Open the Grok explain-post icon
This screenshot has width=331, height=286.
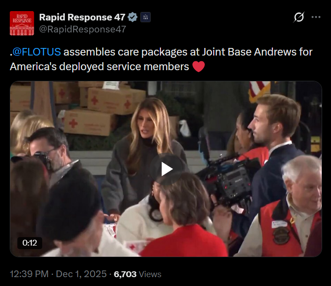coord(299,17)
